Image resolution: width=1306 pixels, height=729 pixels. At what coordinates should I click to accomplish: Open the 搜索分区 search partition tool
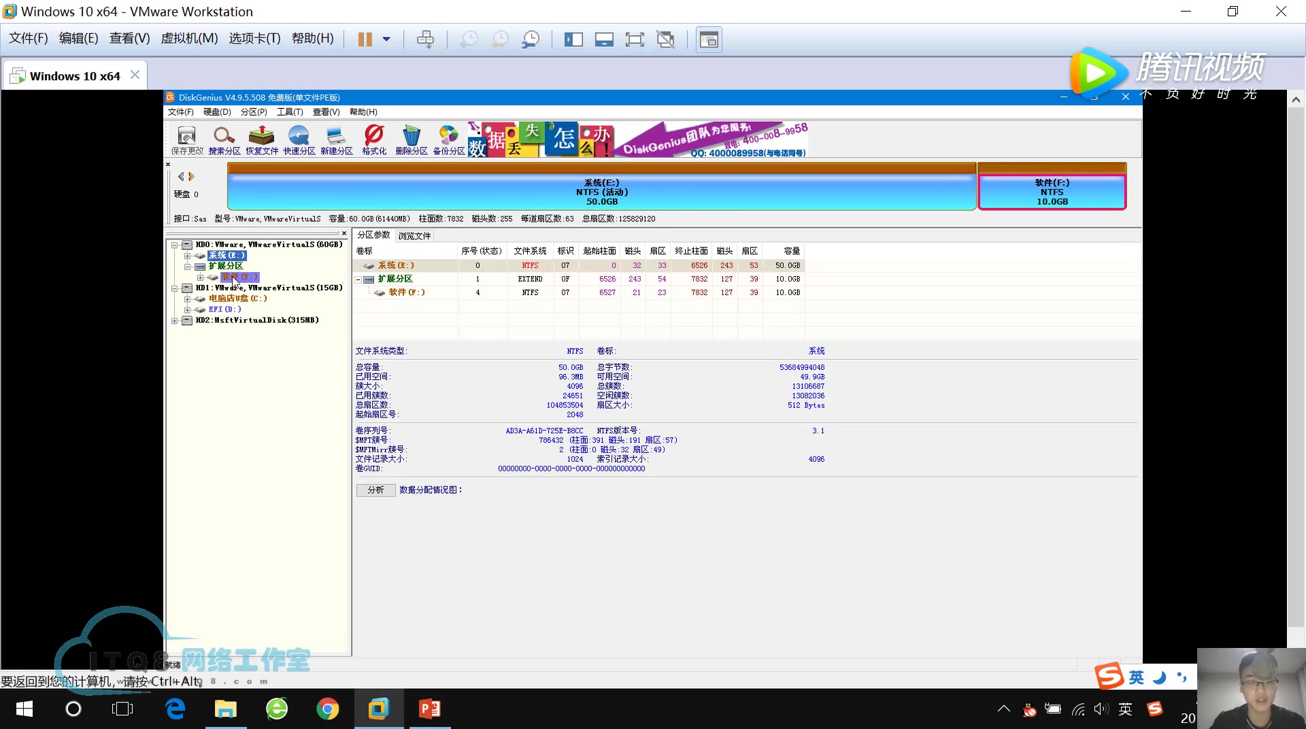tap(224, 140)
